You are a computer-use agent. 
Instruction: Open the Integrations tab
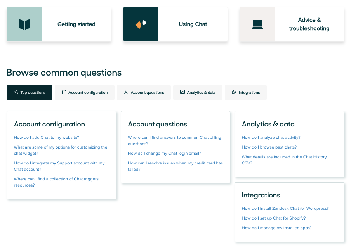point(246,93)
